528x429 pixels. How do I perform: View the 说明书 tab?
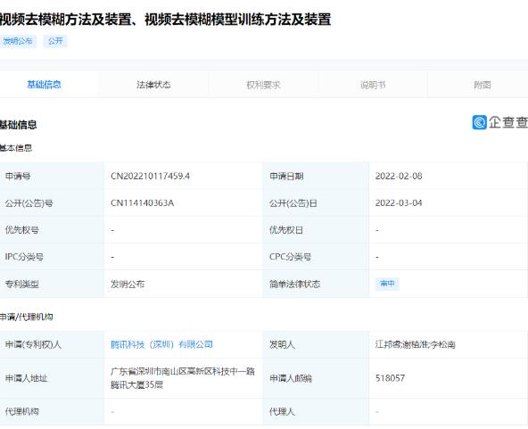[373, 85]
